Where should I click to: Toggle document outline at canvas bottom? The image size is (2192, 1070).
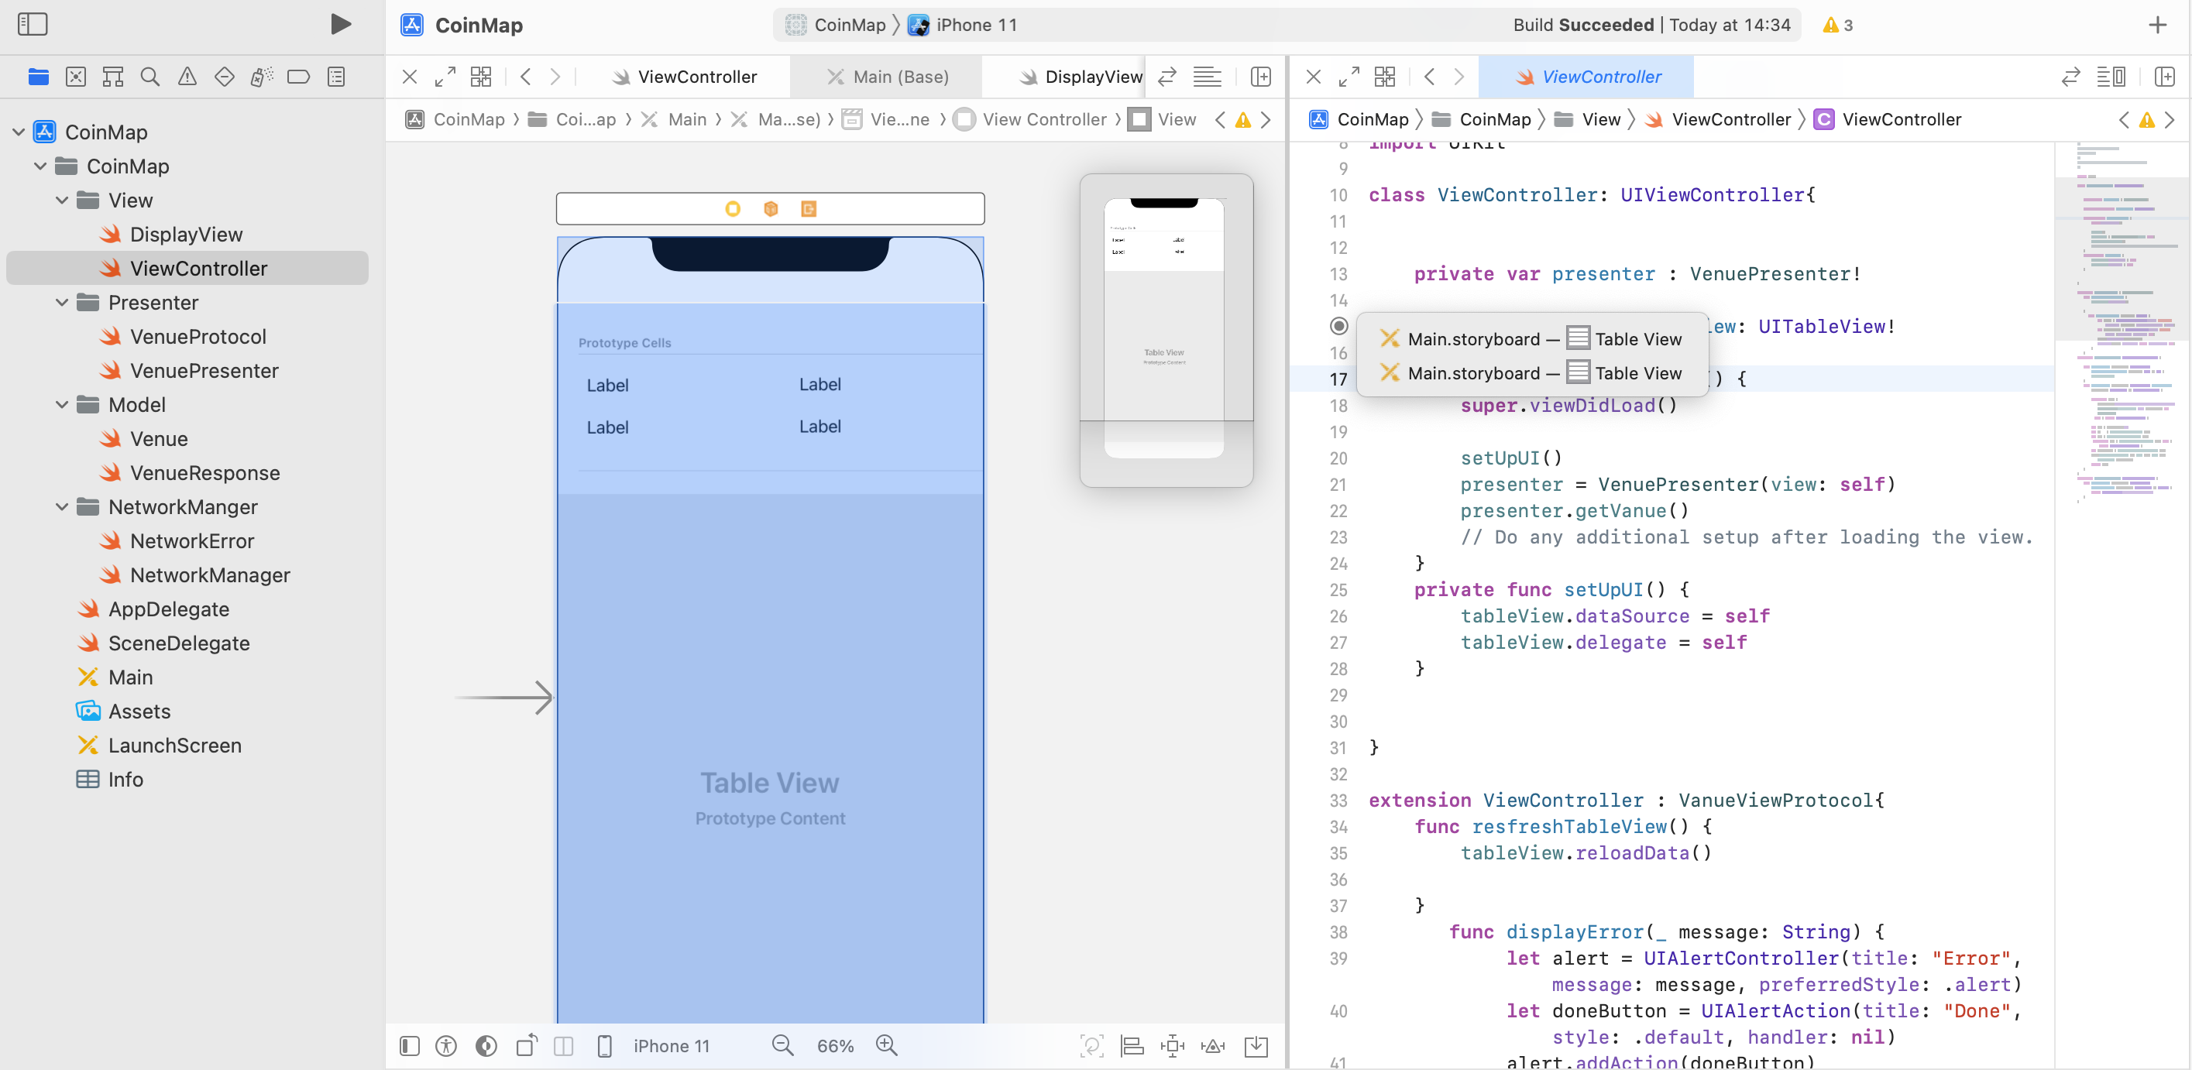tap(409, 1045)
